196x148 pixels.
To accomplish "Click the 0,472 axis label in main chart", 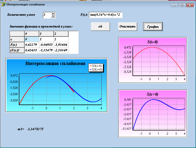I will coord(14,75).
